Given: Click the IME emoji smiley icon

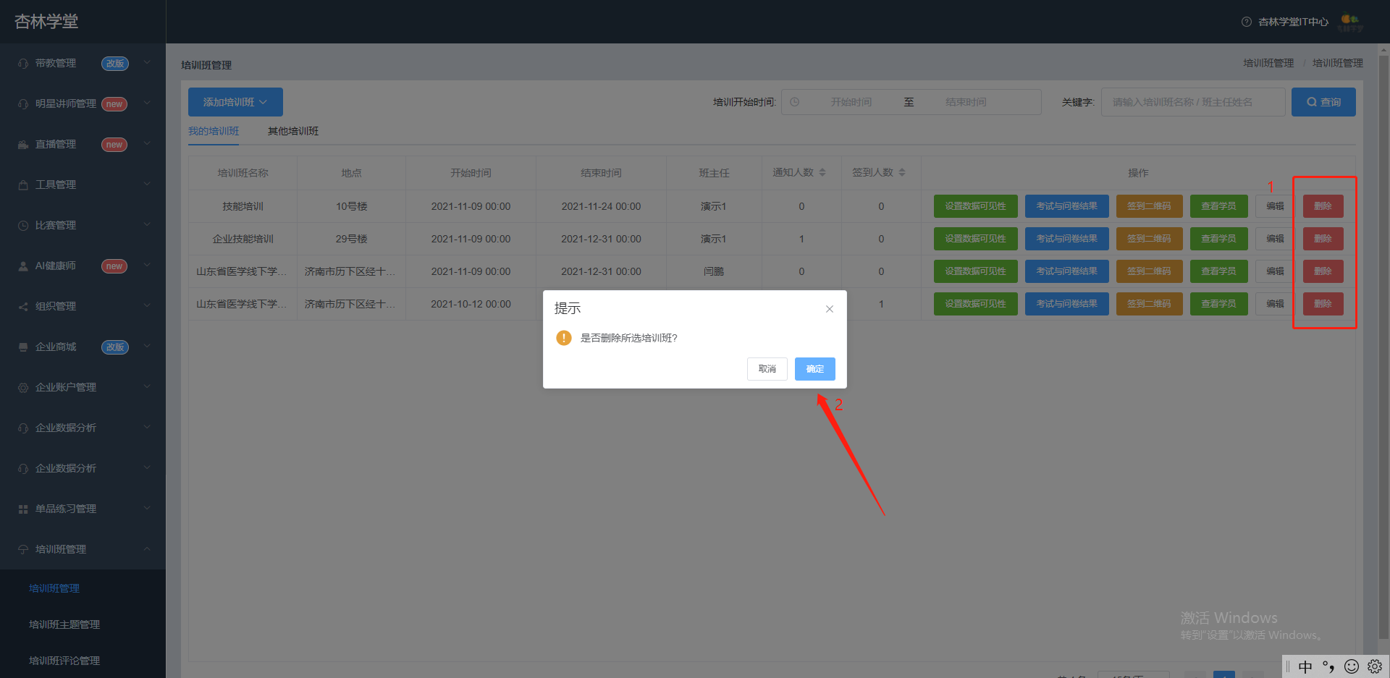Looking at the screenshot, I should [1352, 666].
